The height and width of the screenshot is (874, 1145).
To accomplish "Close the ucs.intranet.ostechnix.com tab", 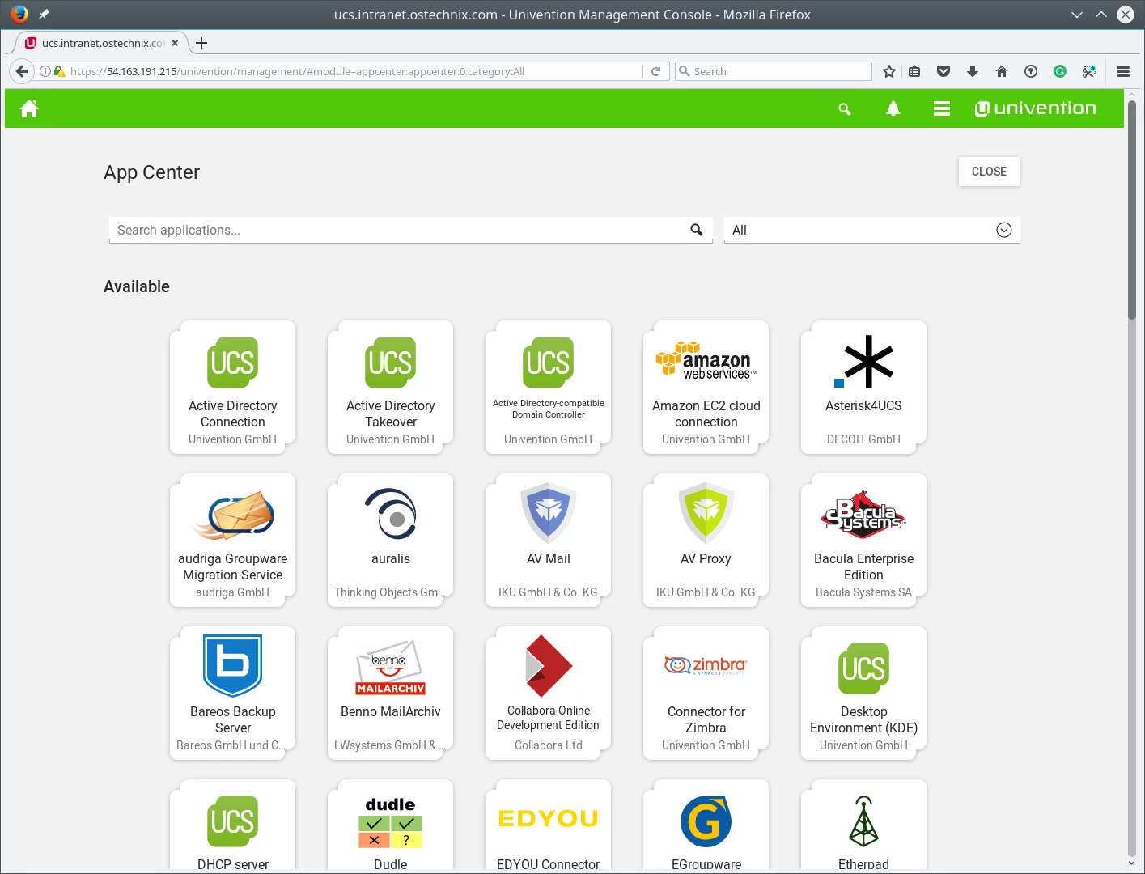I will pyautogui.click(x=175, y=43).
